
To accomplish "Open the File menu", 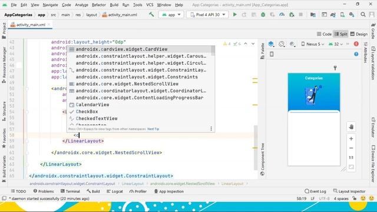I will coord(14,5).
